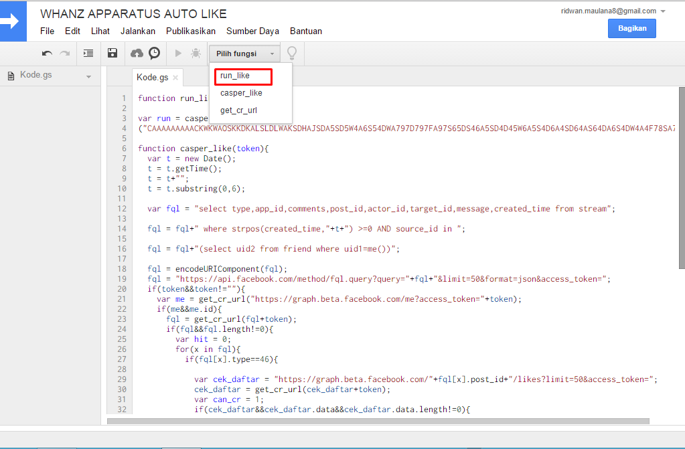Click the line 'var hit = 0;'

pyautogui.click(x=203, y=339)
